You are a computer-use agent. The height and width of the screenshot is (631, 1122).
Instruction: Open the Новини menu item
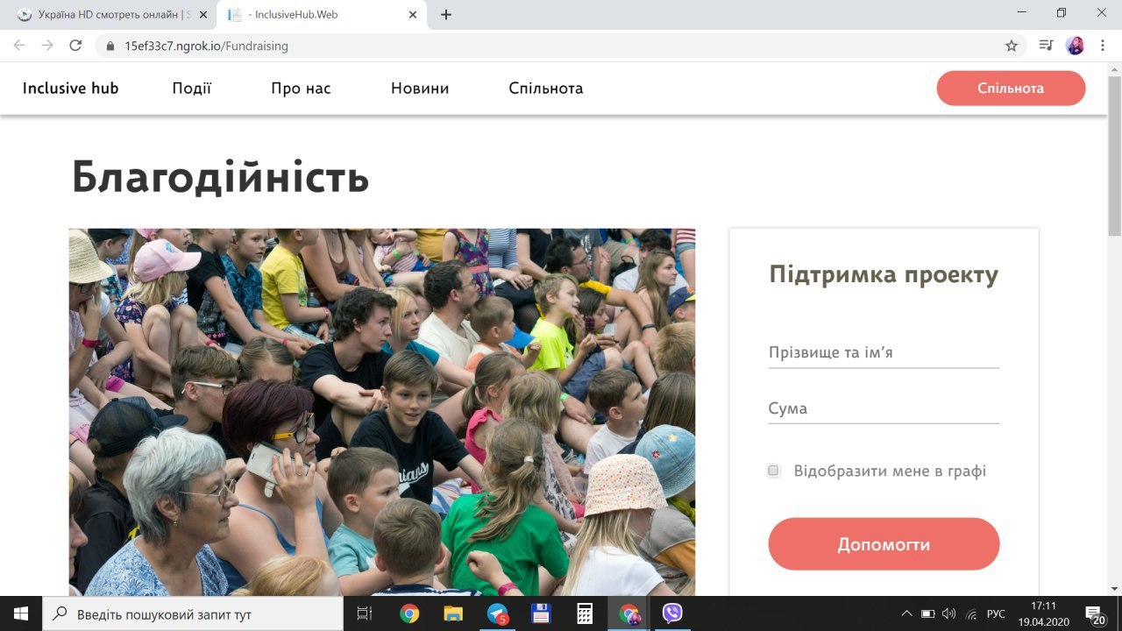click(x=420, y=89)
